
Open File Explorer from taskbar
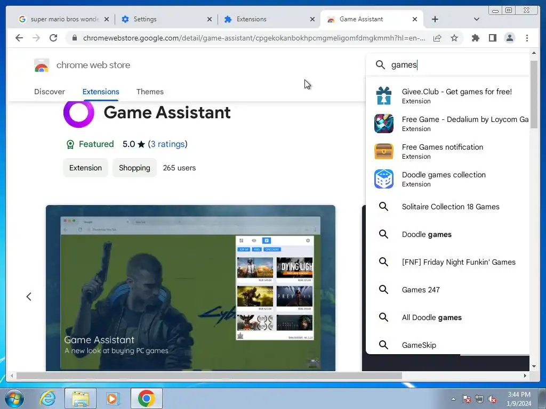pos(81,398)
